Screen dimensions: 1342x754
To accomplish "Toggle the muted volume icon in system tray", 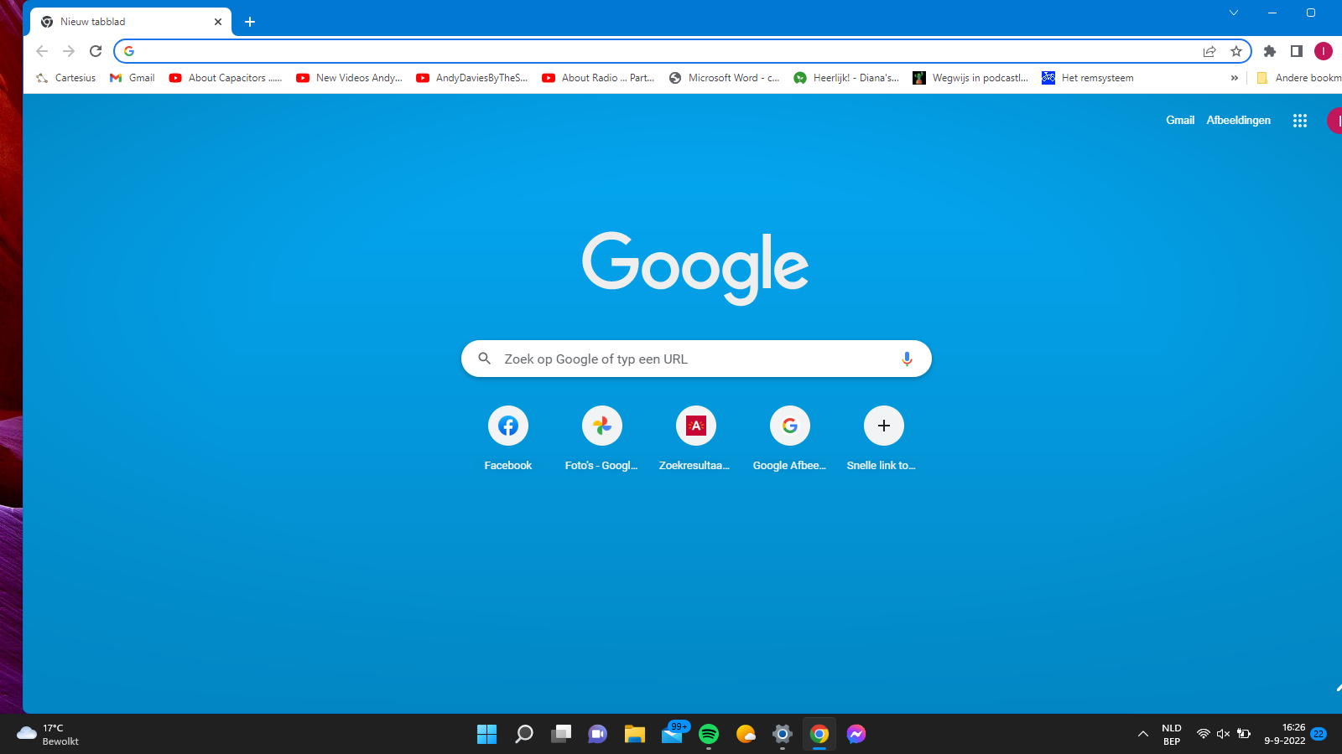I will coord(1223,734).
